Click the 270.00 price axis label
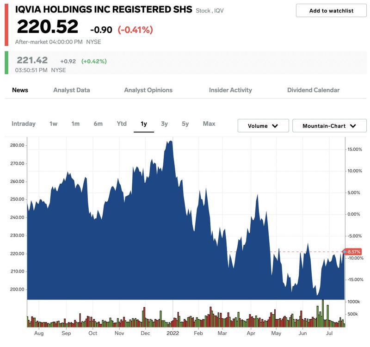370x347 pixels. point(17,163)
